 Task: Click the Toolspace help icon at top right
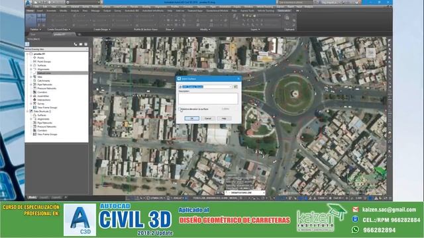click(x=86, y=44)
